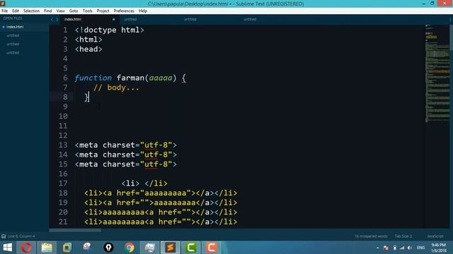
Task: Click the href="aaaaaaaaa" list item on line 18
Action: [161, 193]
